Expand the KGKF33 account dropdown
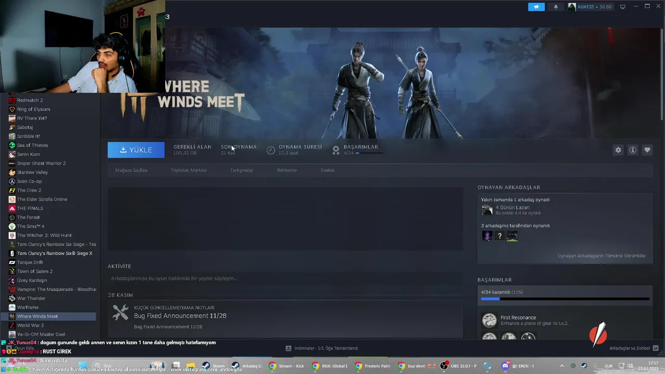 pos(590,7)
